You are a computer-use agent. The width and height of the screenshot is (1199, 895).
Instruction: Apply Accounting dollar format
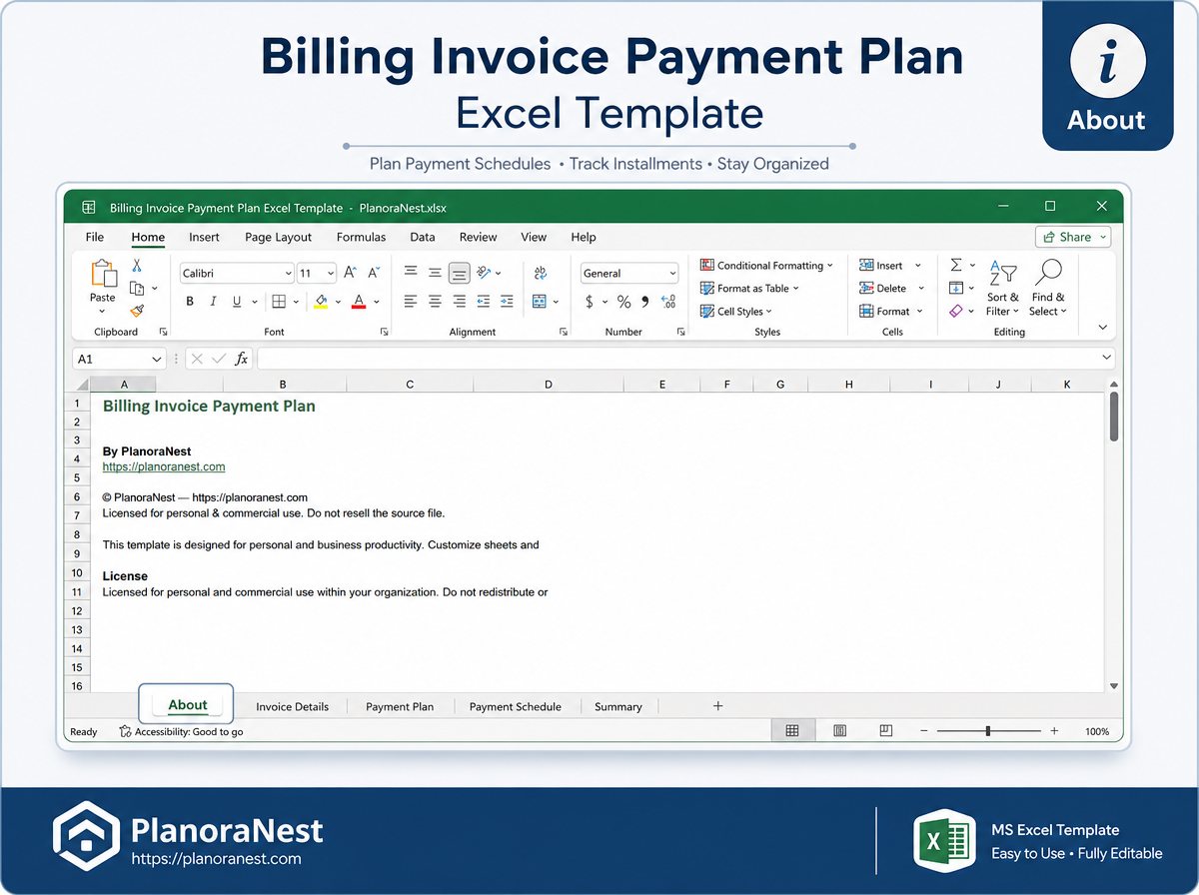[x=590, y=302]
